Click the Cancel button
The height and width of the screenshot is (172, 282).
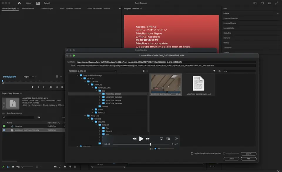[x=231, y=159]
